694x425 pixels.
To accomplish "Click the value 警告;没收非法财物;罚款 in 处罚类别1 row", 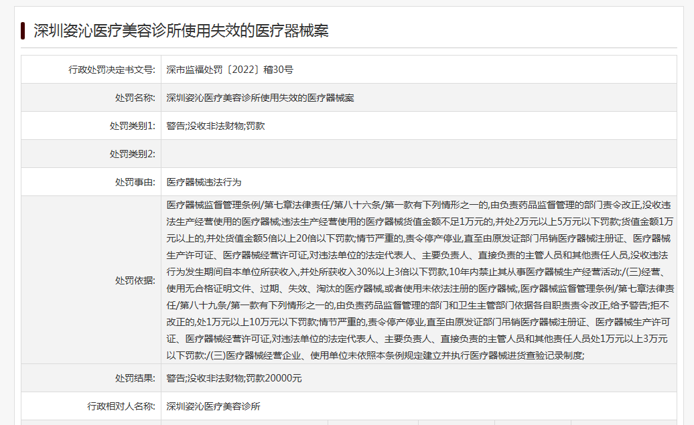I will click(x=216, y=126).
